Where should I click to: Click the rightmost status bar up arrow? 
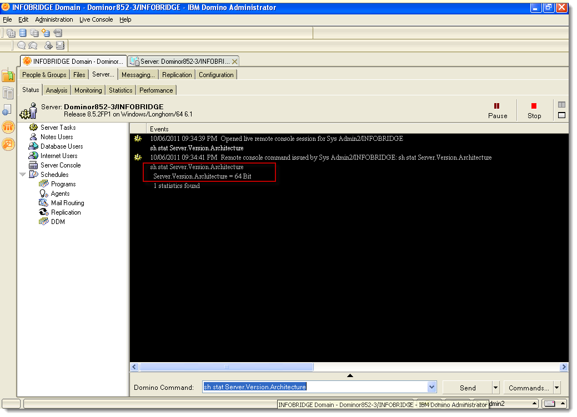click(563, 403)
